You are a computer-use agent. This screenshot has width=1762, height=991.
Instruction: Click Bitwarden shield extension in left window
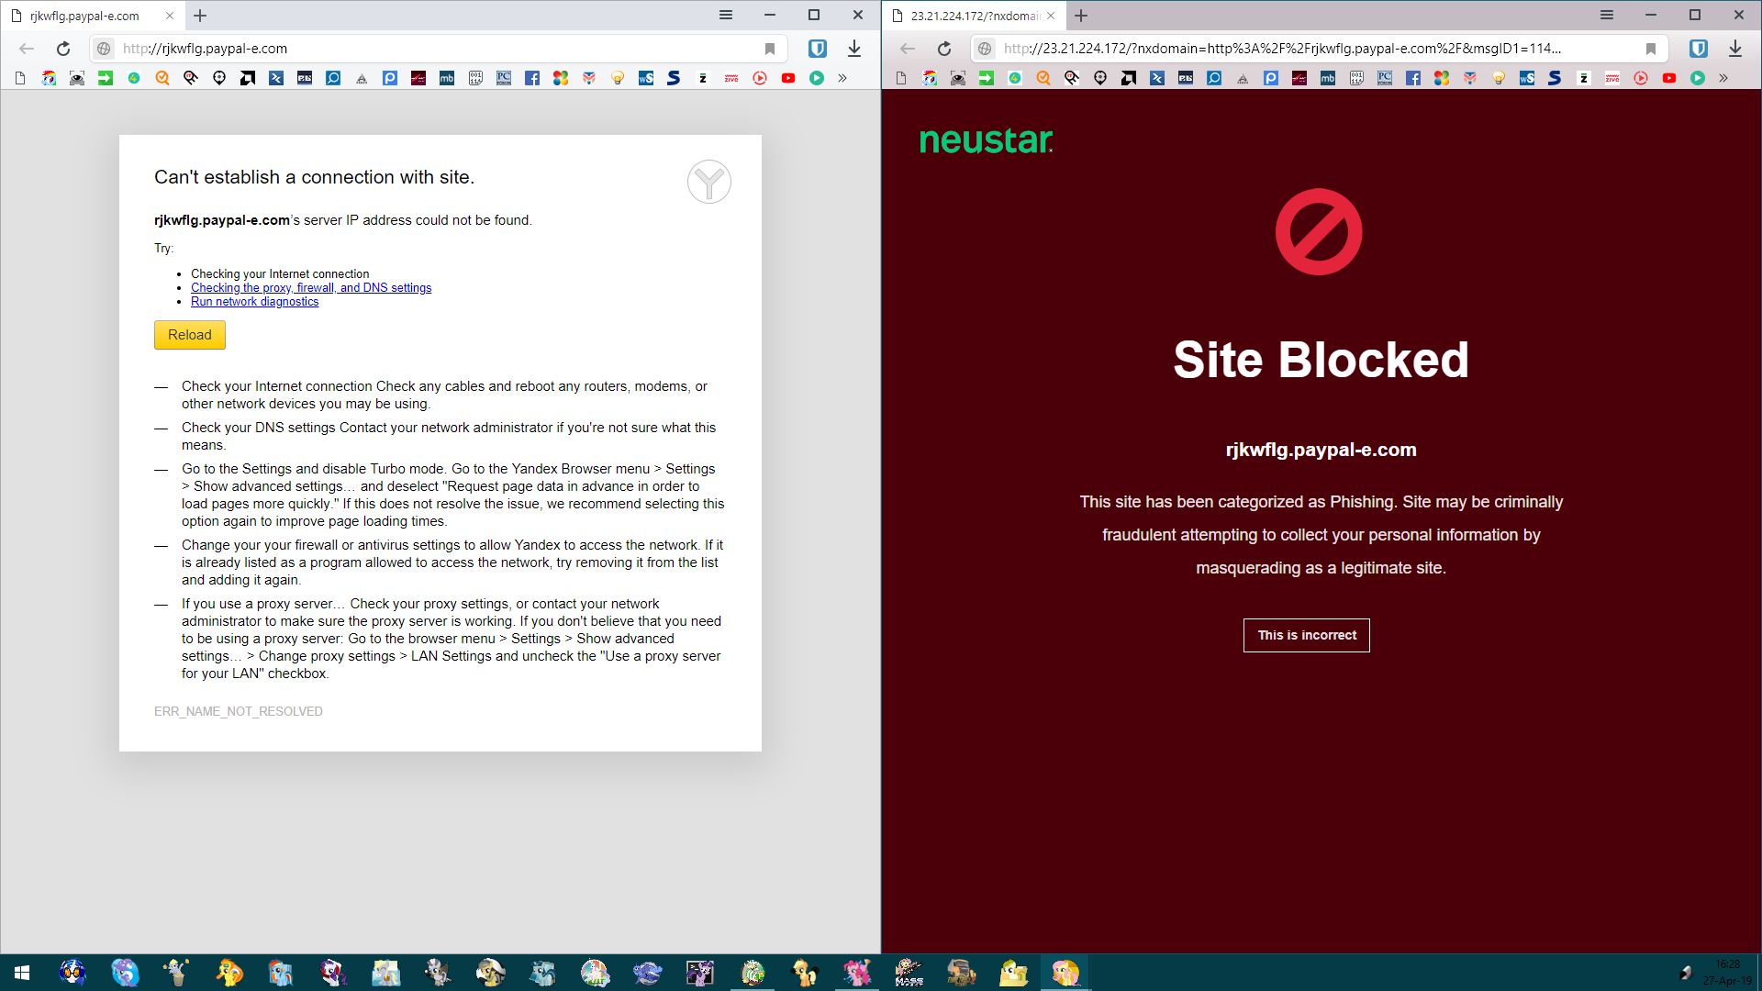(x=817, y=49)
